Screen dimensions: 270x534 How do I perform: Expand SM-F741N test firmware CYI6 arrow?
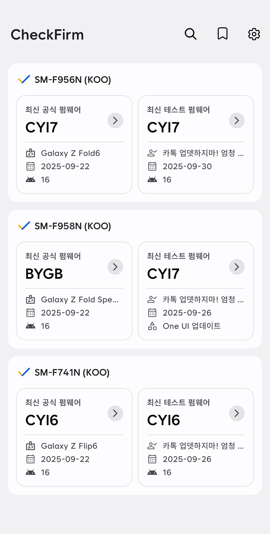(x=237, y=413)
